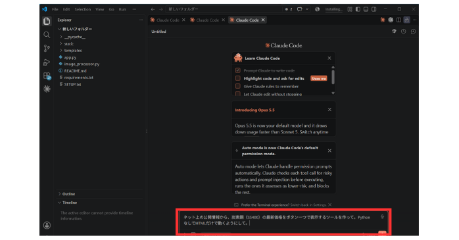Open app.py in the Explorer
Viewport: 459px width, 240px height.
tap(70, 57)
